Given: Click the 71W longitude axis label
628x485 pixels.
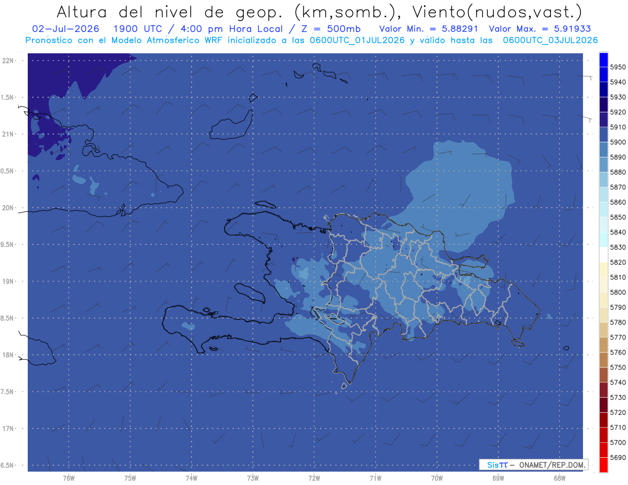Looking at the screenshot, I should tap(375, 478).
